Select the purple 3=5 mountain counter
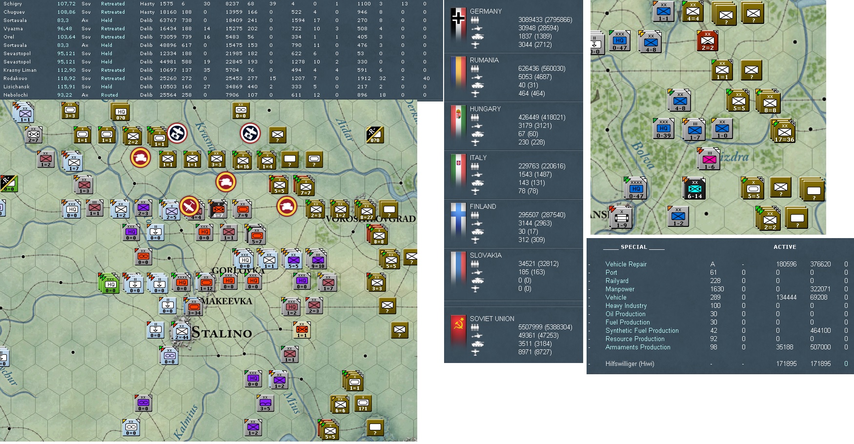The image size is (854, 444). click(265, 404)
